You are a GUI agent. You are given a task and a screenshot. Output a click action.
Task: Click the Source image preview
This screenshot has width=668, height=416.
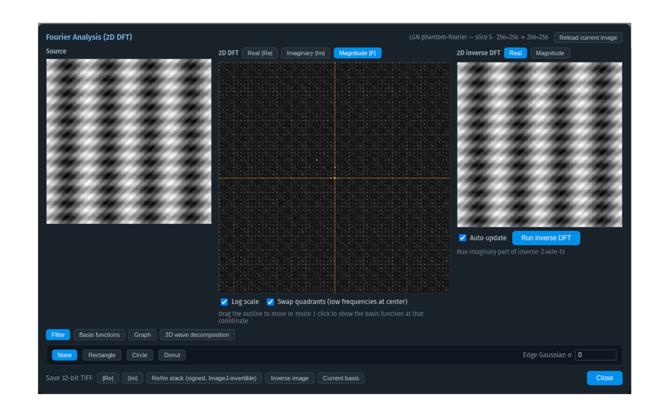[x=129, y=141]
